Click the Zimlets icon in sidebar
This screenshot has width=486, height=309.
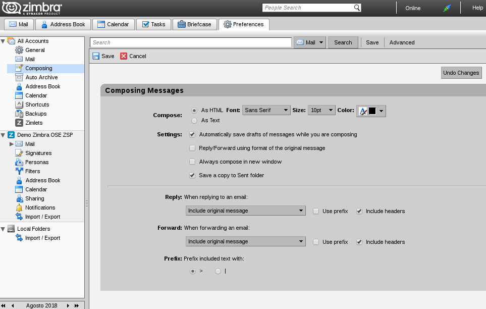19,123
